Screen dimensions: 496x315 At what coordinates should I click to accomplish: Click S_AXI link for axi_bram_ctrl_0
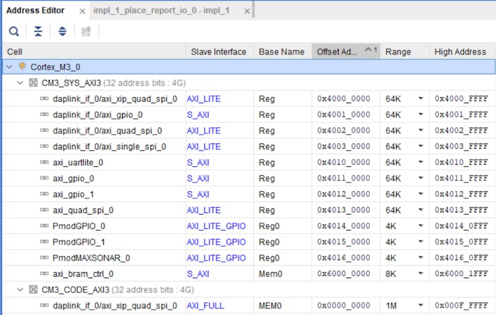tap(198, 273)
